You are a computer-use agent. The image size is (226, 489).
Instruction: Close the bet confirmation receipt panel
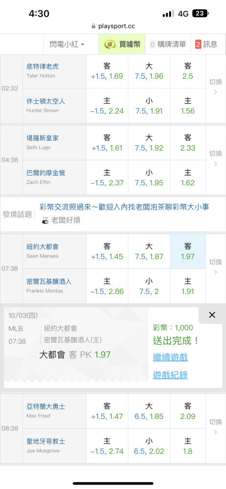coord(212,315)
